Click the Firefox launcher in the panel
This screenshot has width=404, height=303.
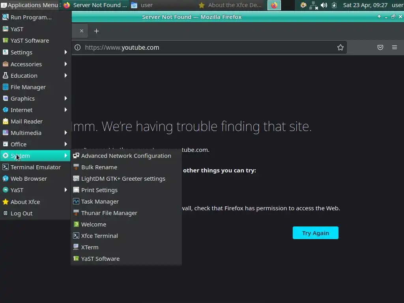pyautogui.click(x=274, y=5)
